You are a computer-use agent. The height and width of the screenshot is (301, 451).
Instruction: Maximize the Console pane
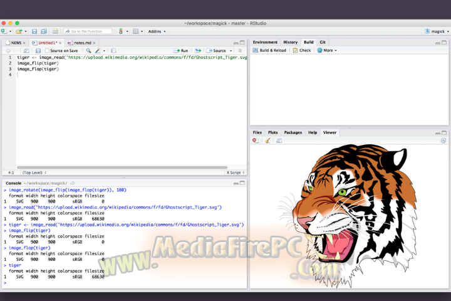(x=242, y=183)
